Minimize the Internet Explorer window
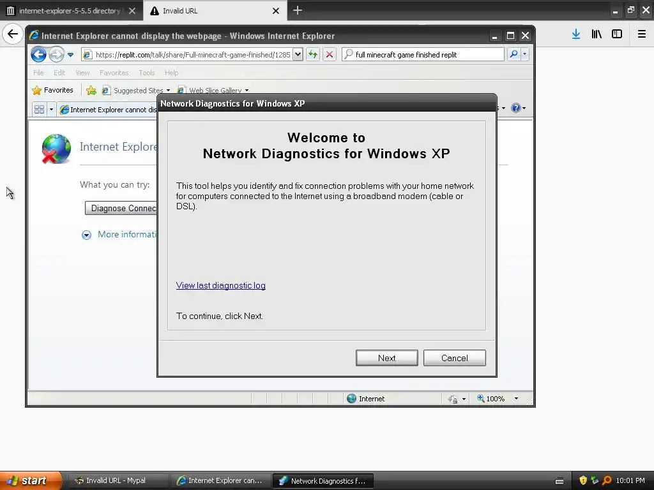 [495, 36]
